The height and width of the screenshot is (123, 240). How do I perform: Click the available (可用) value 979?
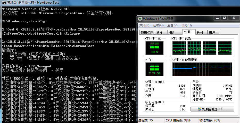point(183,93)
